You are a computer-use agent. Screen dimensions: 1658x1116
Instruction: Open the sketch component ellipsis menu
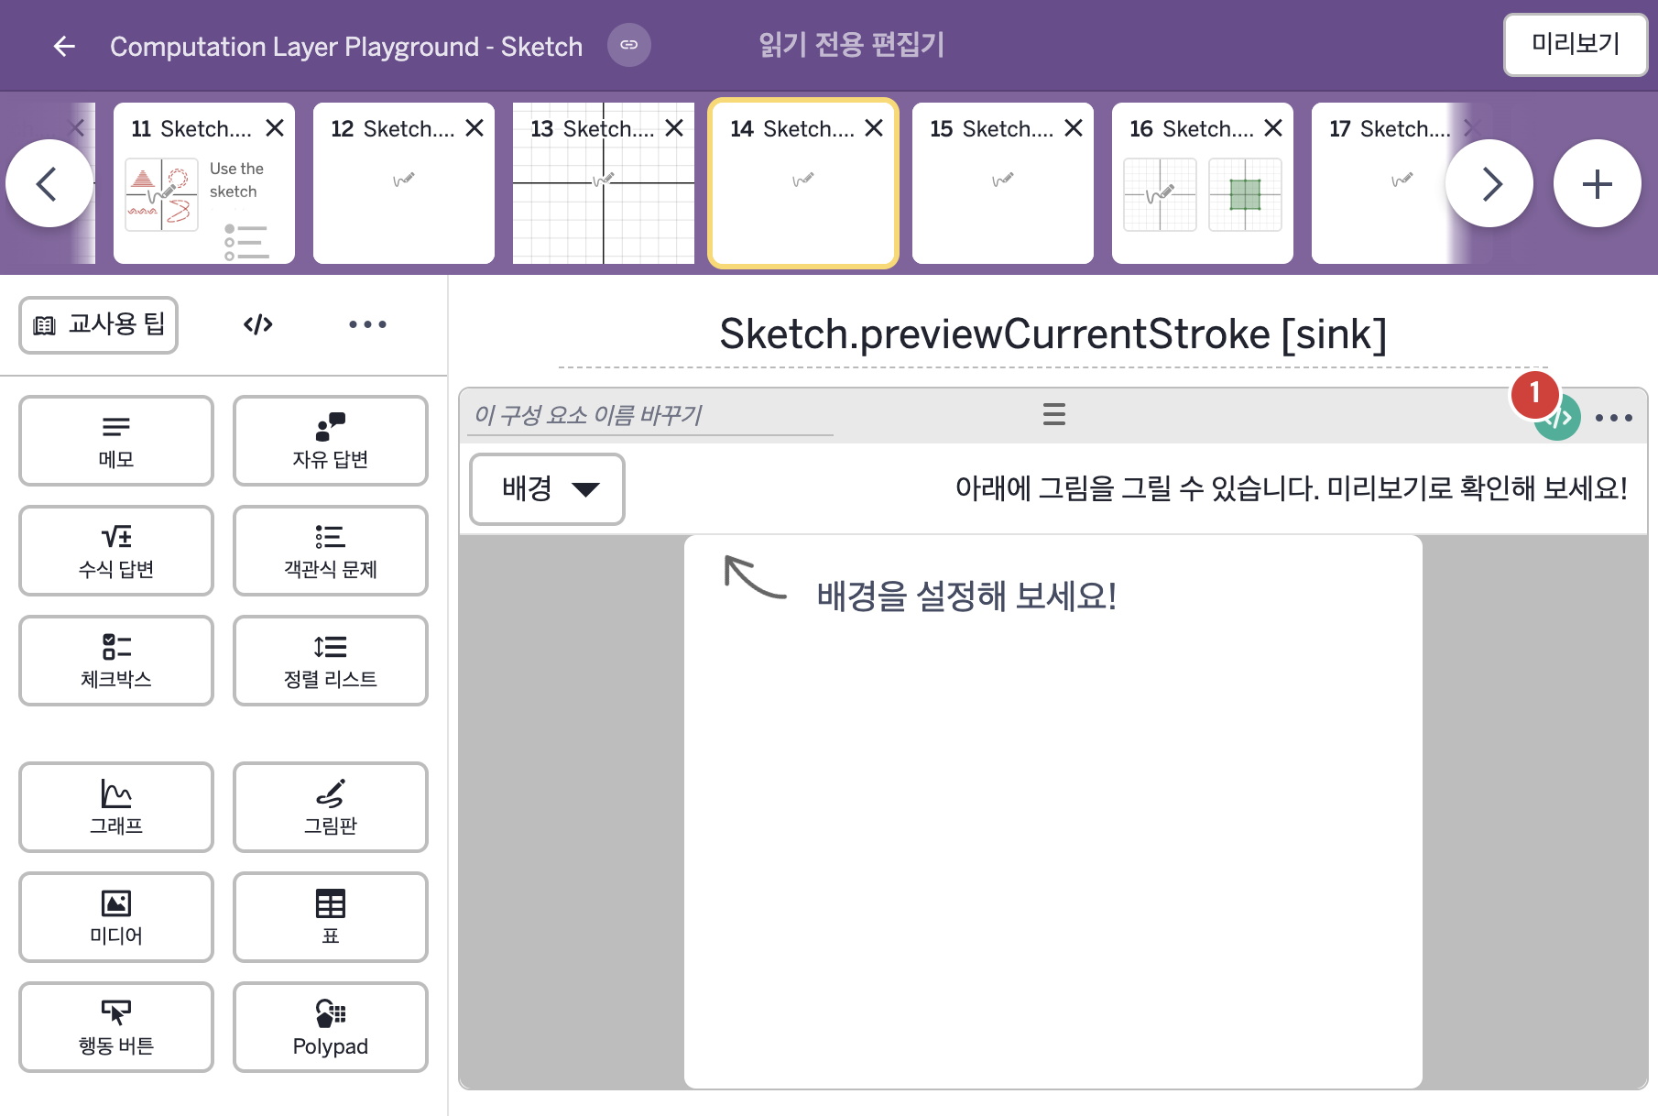pos(1614,418)
